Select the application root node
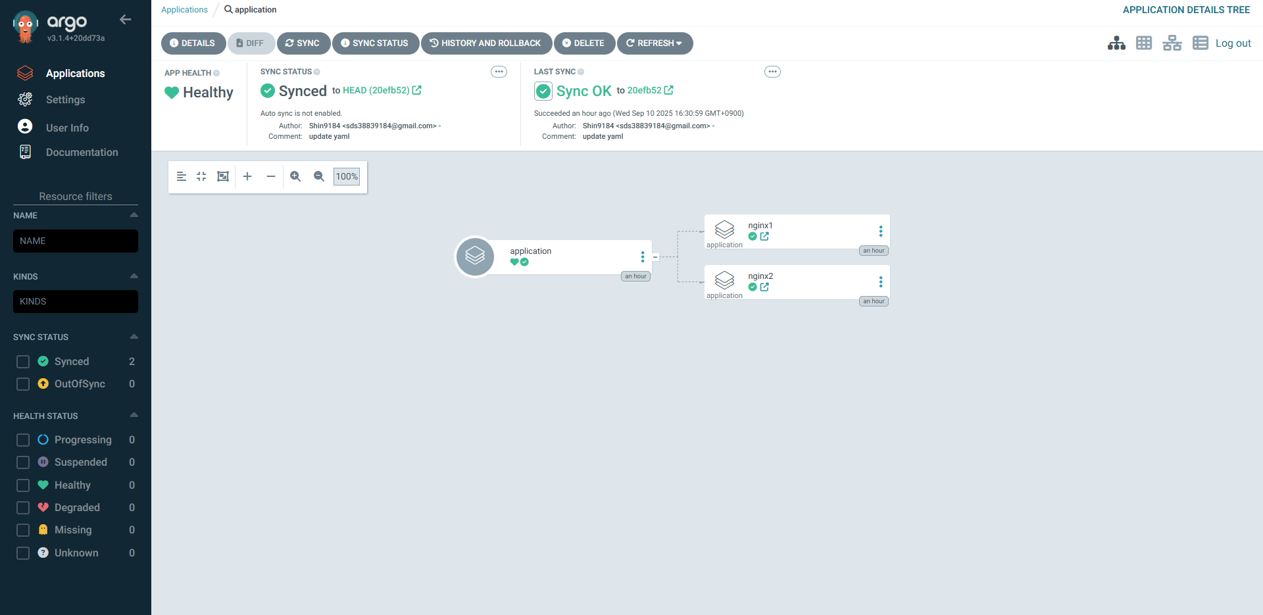The image size is (1263, 615). (553, 257)
